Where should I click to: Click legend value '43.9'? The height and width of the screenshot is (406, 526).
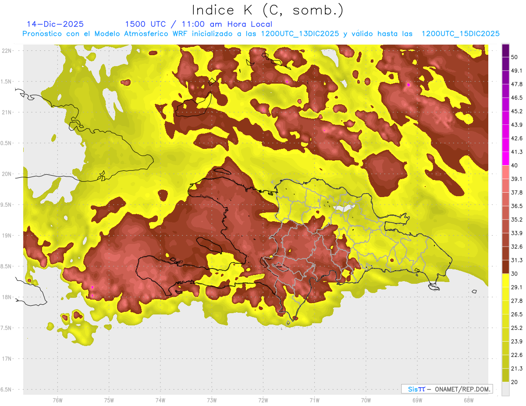(516, 125)
